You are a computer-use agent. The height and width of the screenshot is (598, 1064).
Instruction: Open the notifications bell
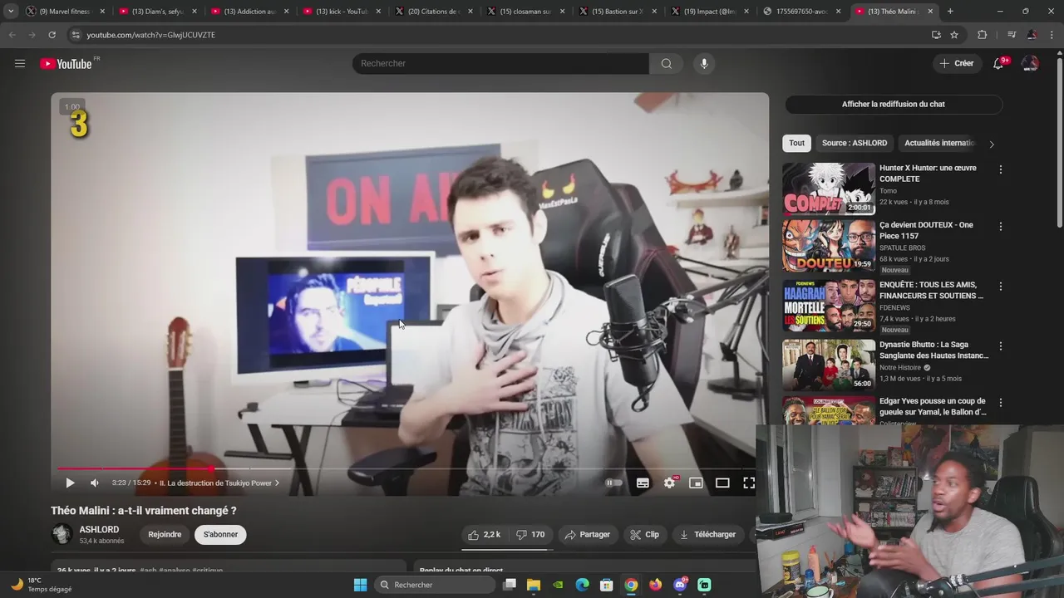[998, 63]
